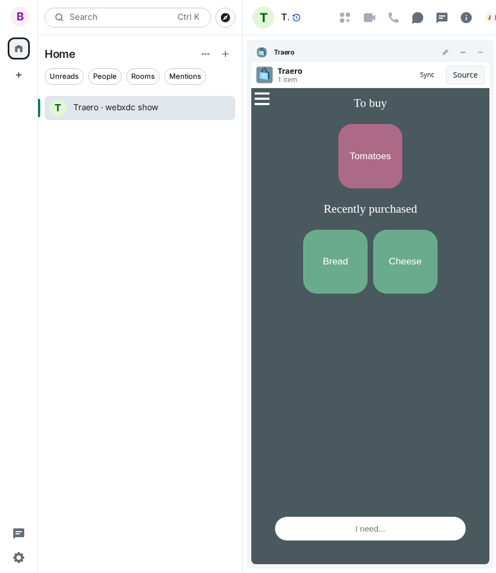This screenshot has height=573, width=496.
Task: Click the Sync link
Action: tap(427, 75)
